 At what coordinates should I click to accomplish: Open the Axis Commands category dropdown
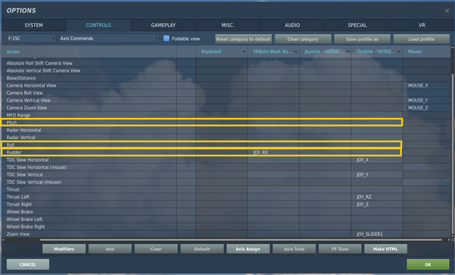(109, 38)
